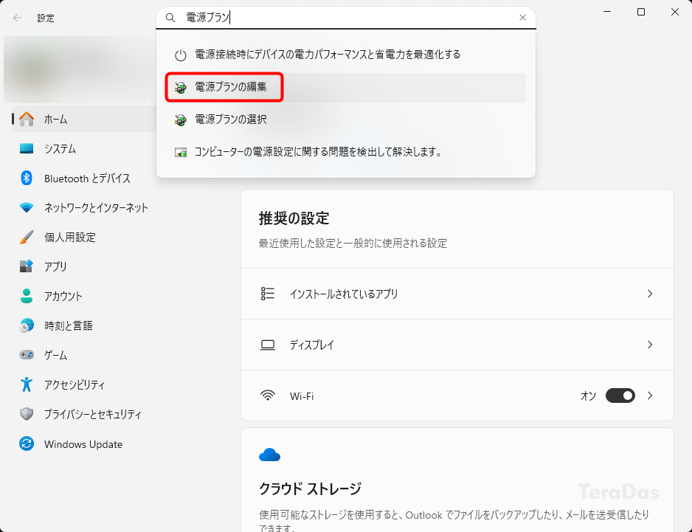Click Wi-Fi signal icon in 推奨の設定 card
Screen dimensions: 692x532
268,395
